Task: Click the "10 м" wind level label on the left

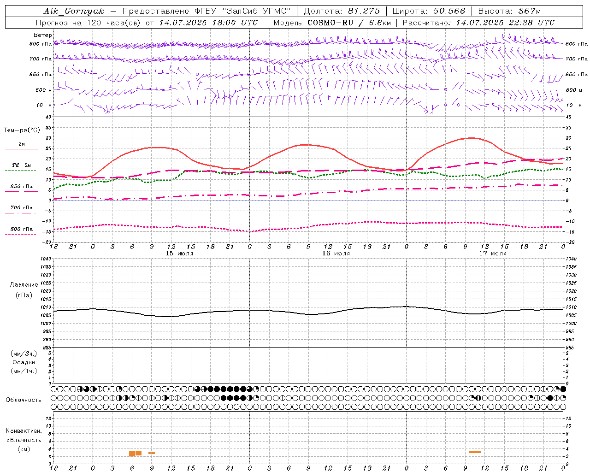Action: 44,105
